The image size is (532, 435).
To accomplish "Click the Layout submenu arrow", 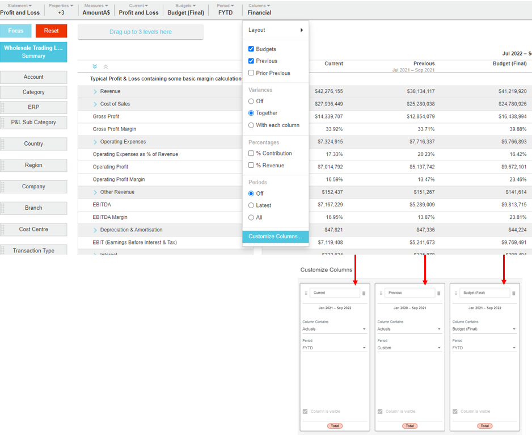I will click(x=301, y=30).
